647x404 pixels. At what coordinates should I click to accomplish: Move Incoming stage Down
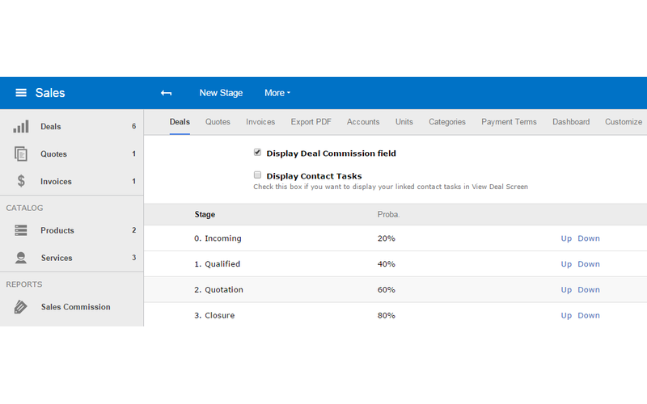(589, 238)
